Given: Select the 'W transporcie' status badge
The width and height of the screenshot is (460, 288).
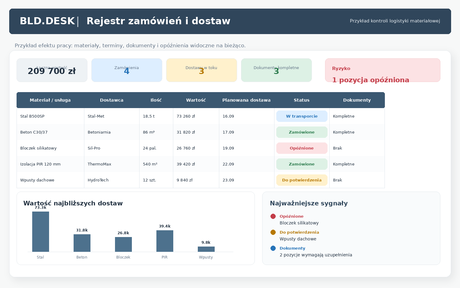Looking at the screenshot, I should [x=302, y=116].
